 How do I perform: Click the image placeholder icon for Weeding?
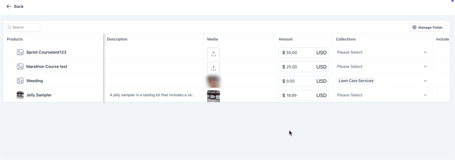(x=20, y=81)
